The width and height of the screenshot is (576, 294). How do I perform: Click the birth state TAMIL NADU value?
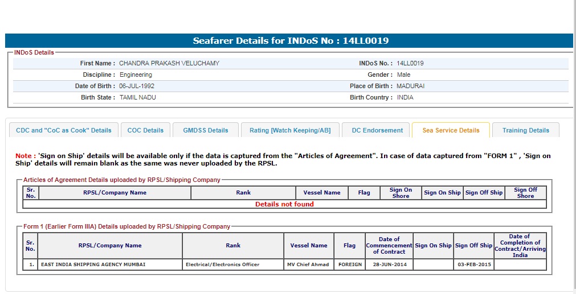tap(137, 98)
